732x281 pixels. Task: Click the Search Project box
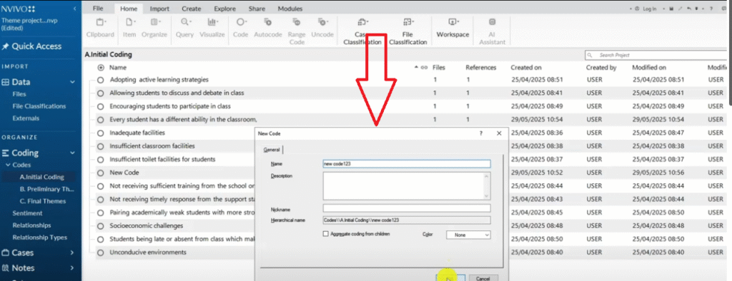(x=656, y=55)
